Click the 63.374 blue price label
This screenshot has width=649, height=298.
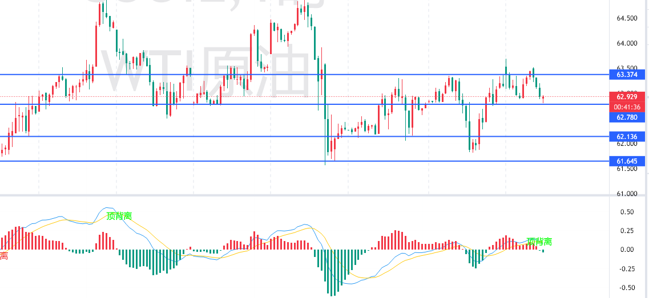click(x=627, y=75)
